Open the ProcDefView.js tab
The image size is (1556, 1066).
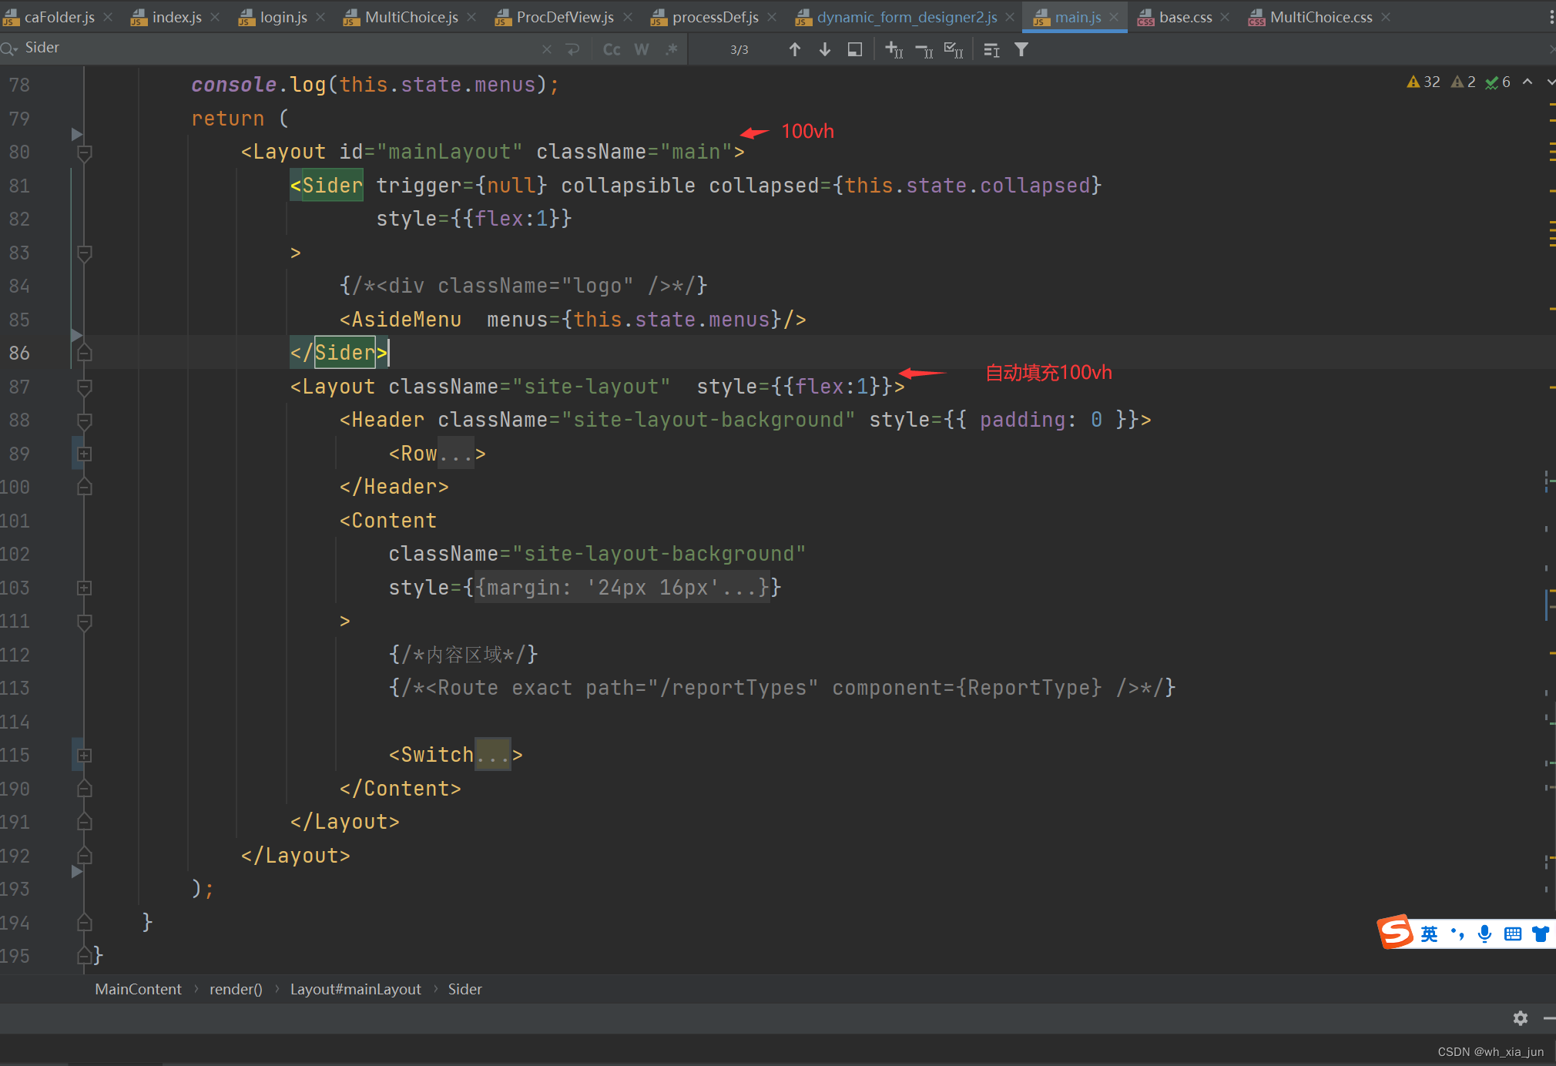point(565,17)
